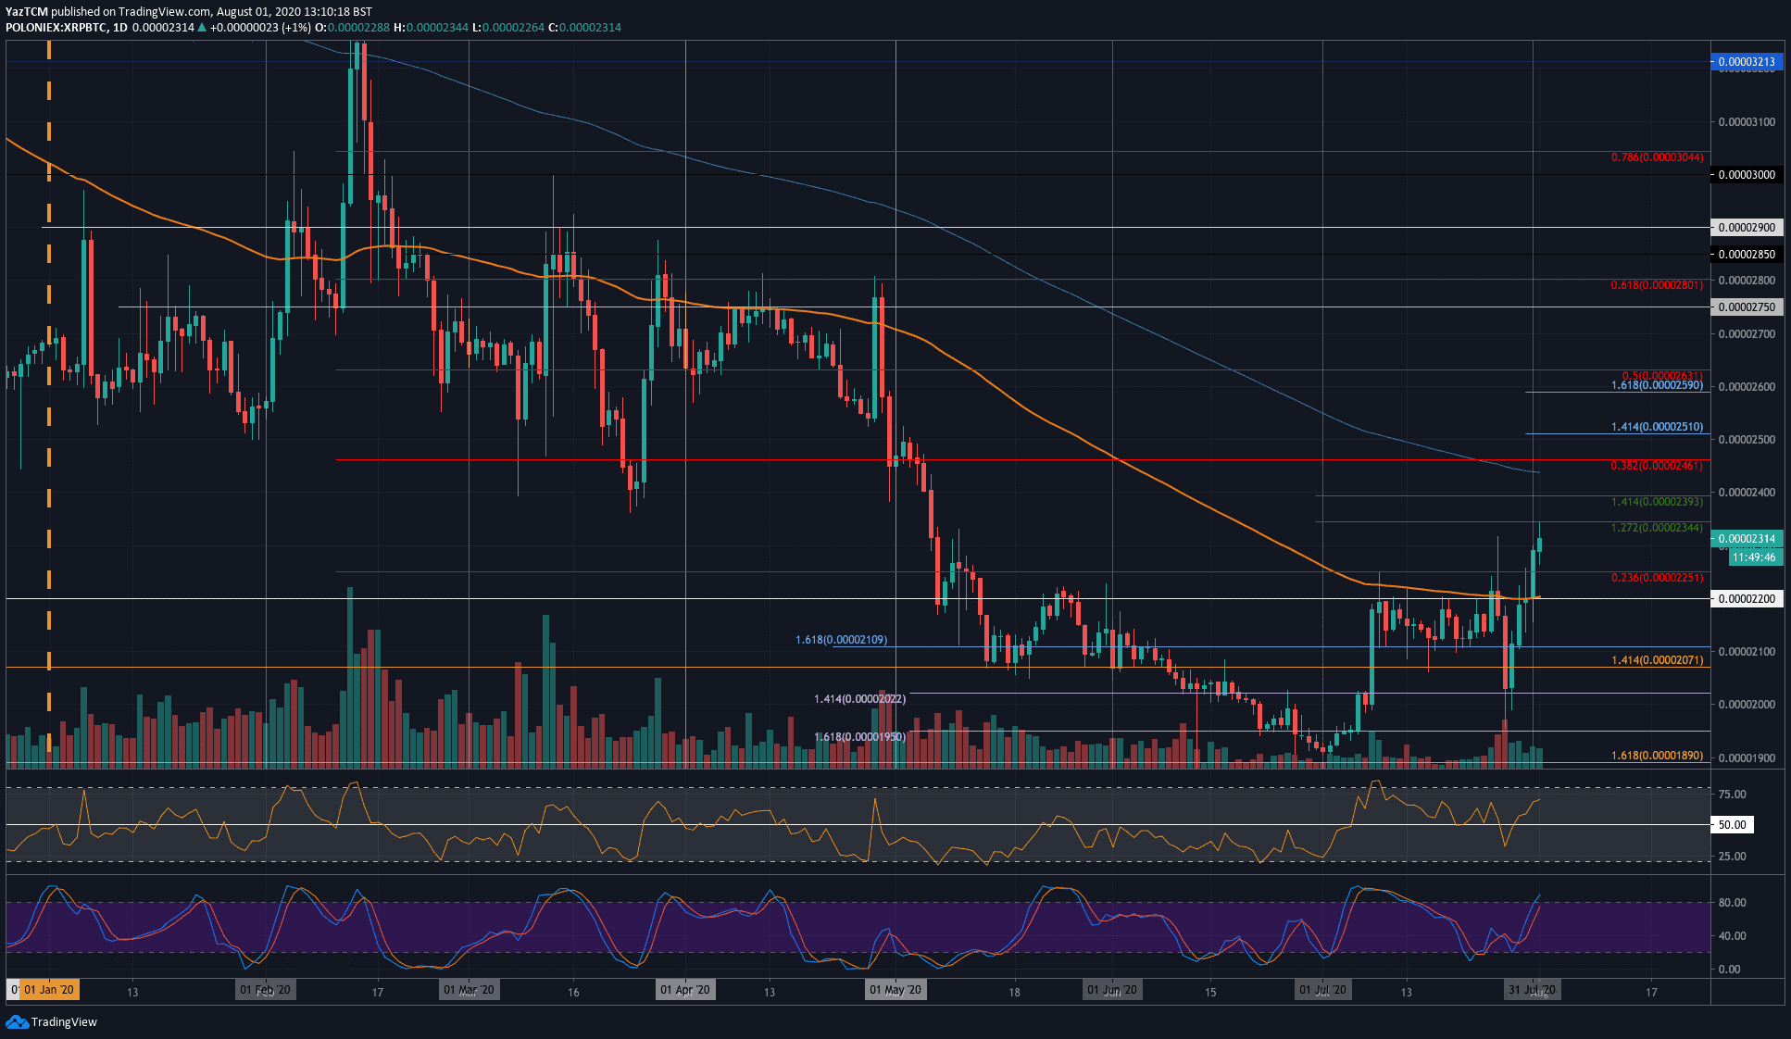
Task: Select the 1.618 extension label (0.00001950)
Action: click(x=859, y=737)
